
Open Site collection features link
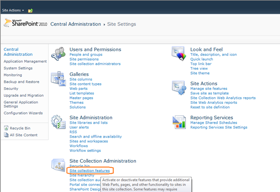90,170
